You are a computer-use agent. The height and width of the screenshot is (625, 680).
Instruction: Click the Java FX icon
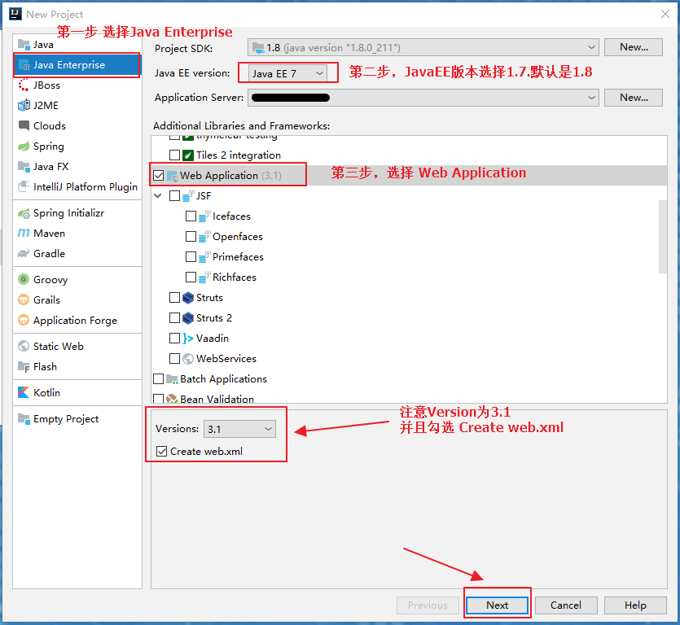(x=24, y=167)
